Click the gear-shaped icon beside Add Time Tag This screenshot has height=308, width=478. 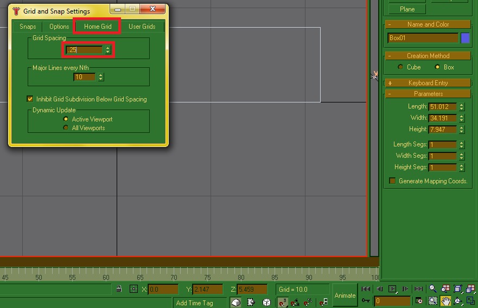coord(251,302)
